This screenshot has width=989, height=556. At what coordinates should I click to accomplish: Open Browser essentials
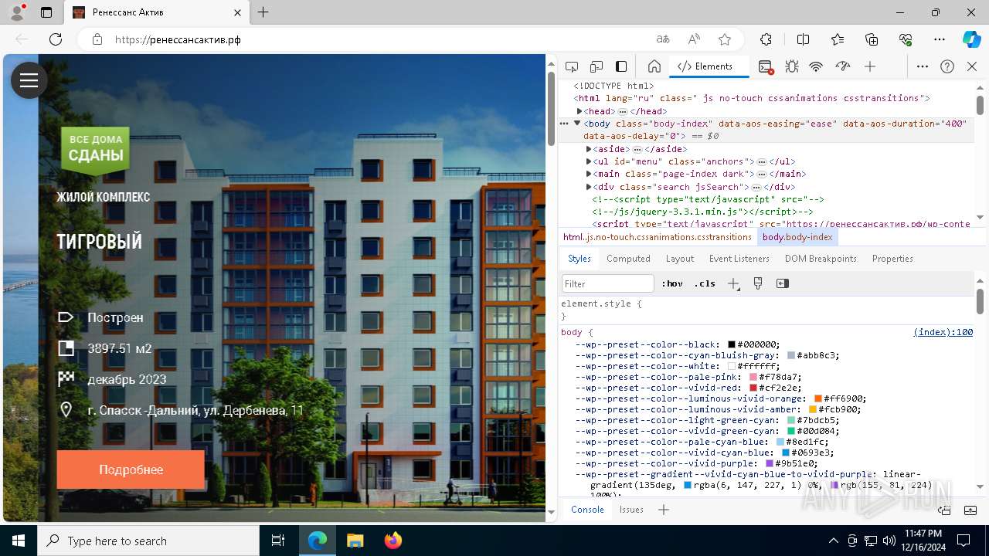click(x=906, y=39)
